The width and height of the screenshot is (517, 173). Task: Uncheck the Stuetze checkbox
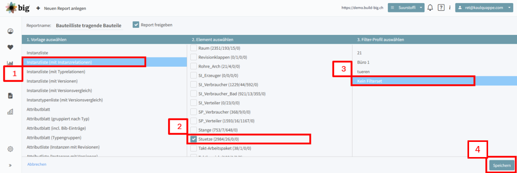pos(194,139)
